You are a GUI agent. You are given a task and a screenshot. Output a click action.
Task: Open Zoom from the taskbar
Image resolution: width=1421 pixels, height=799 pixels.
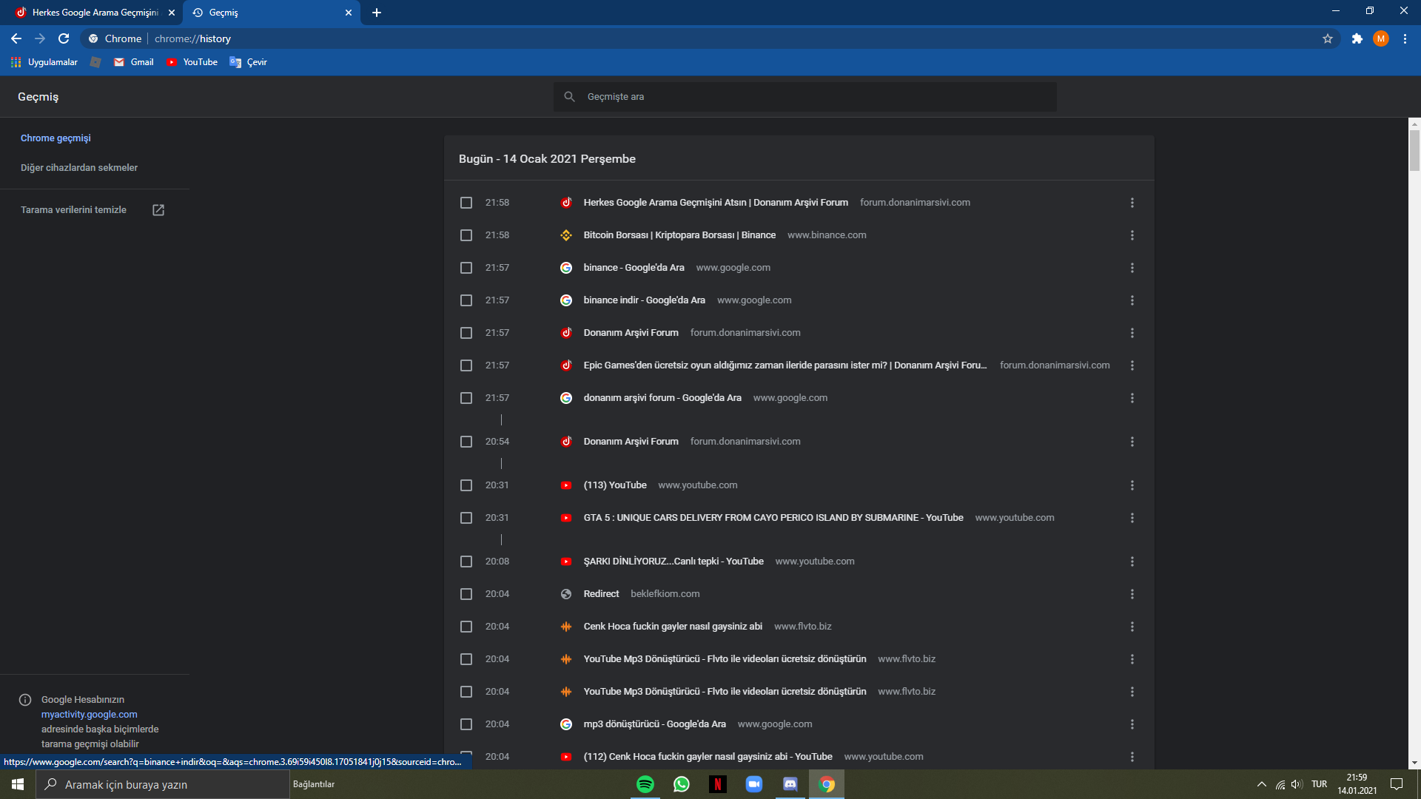click(x=754, y=784)
